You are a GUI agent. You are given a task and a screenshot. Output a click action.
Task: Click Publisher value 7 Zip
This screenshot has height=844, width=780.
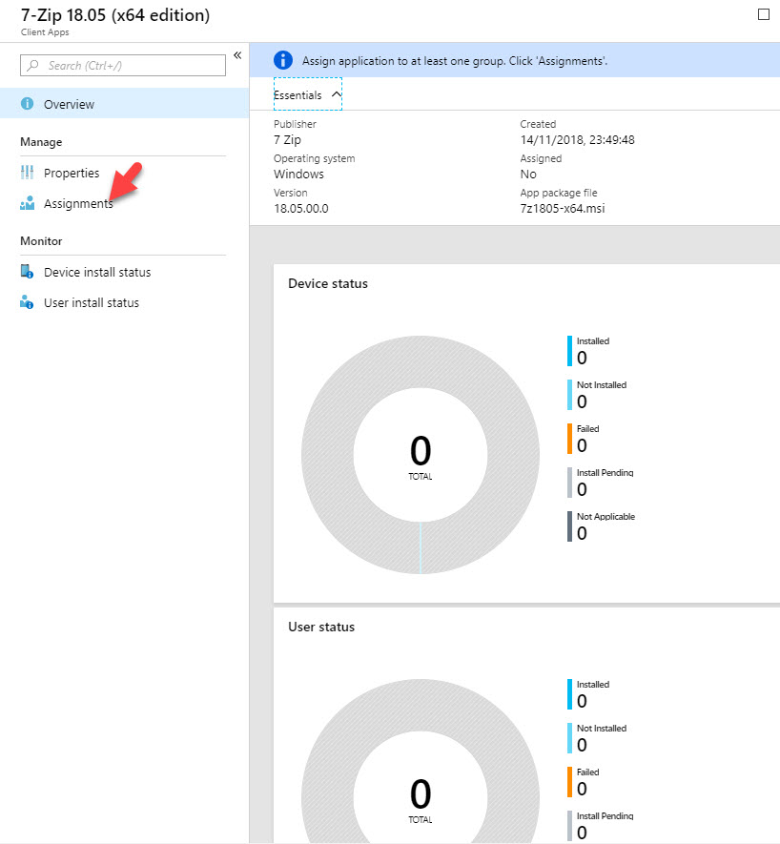click(287, 140)
